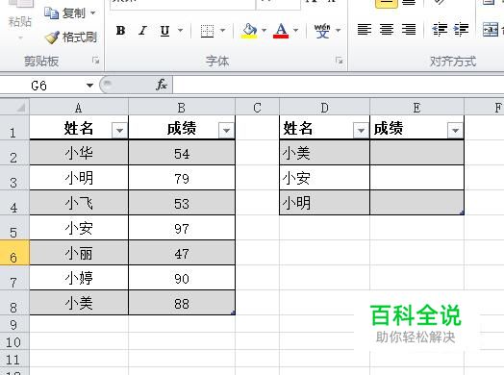Open filter dropdown for 成绩 in E1
The height and width of the screenshot is (375, 504).
(x=455, y=131)
